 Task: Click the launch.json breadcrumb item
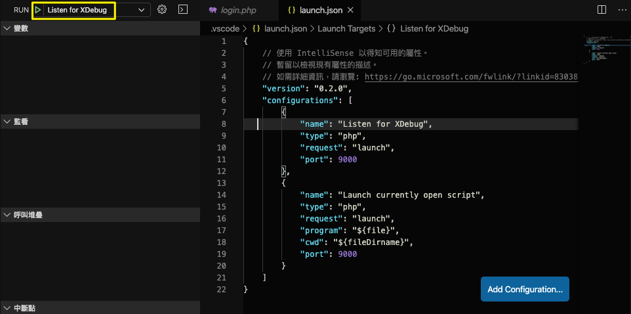[285, 29]
